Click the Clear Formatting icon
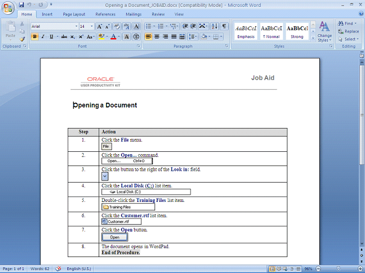This screenshot has width=365, height=273. 117,26
